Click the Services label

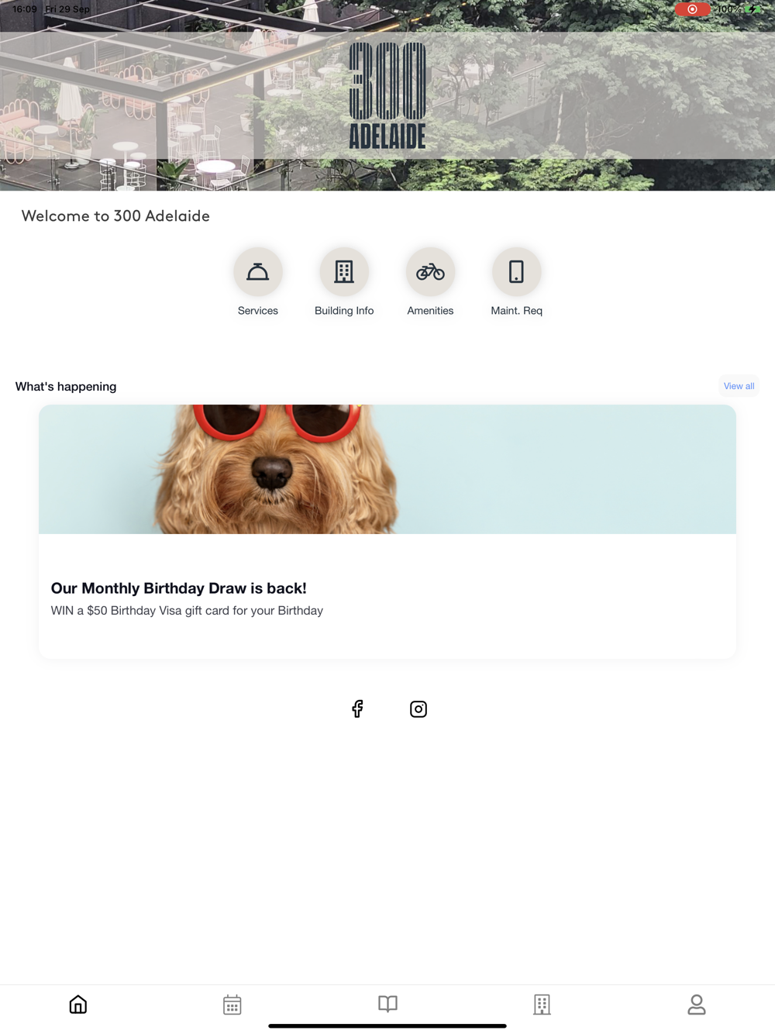pos(258,311)
